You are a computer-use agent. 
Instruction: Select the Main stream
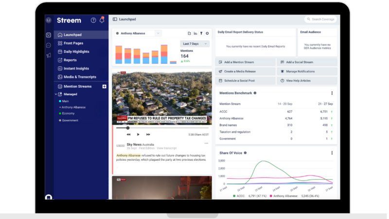[x=65, y=101]
